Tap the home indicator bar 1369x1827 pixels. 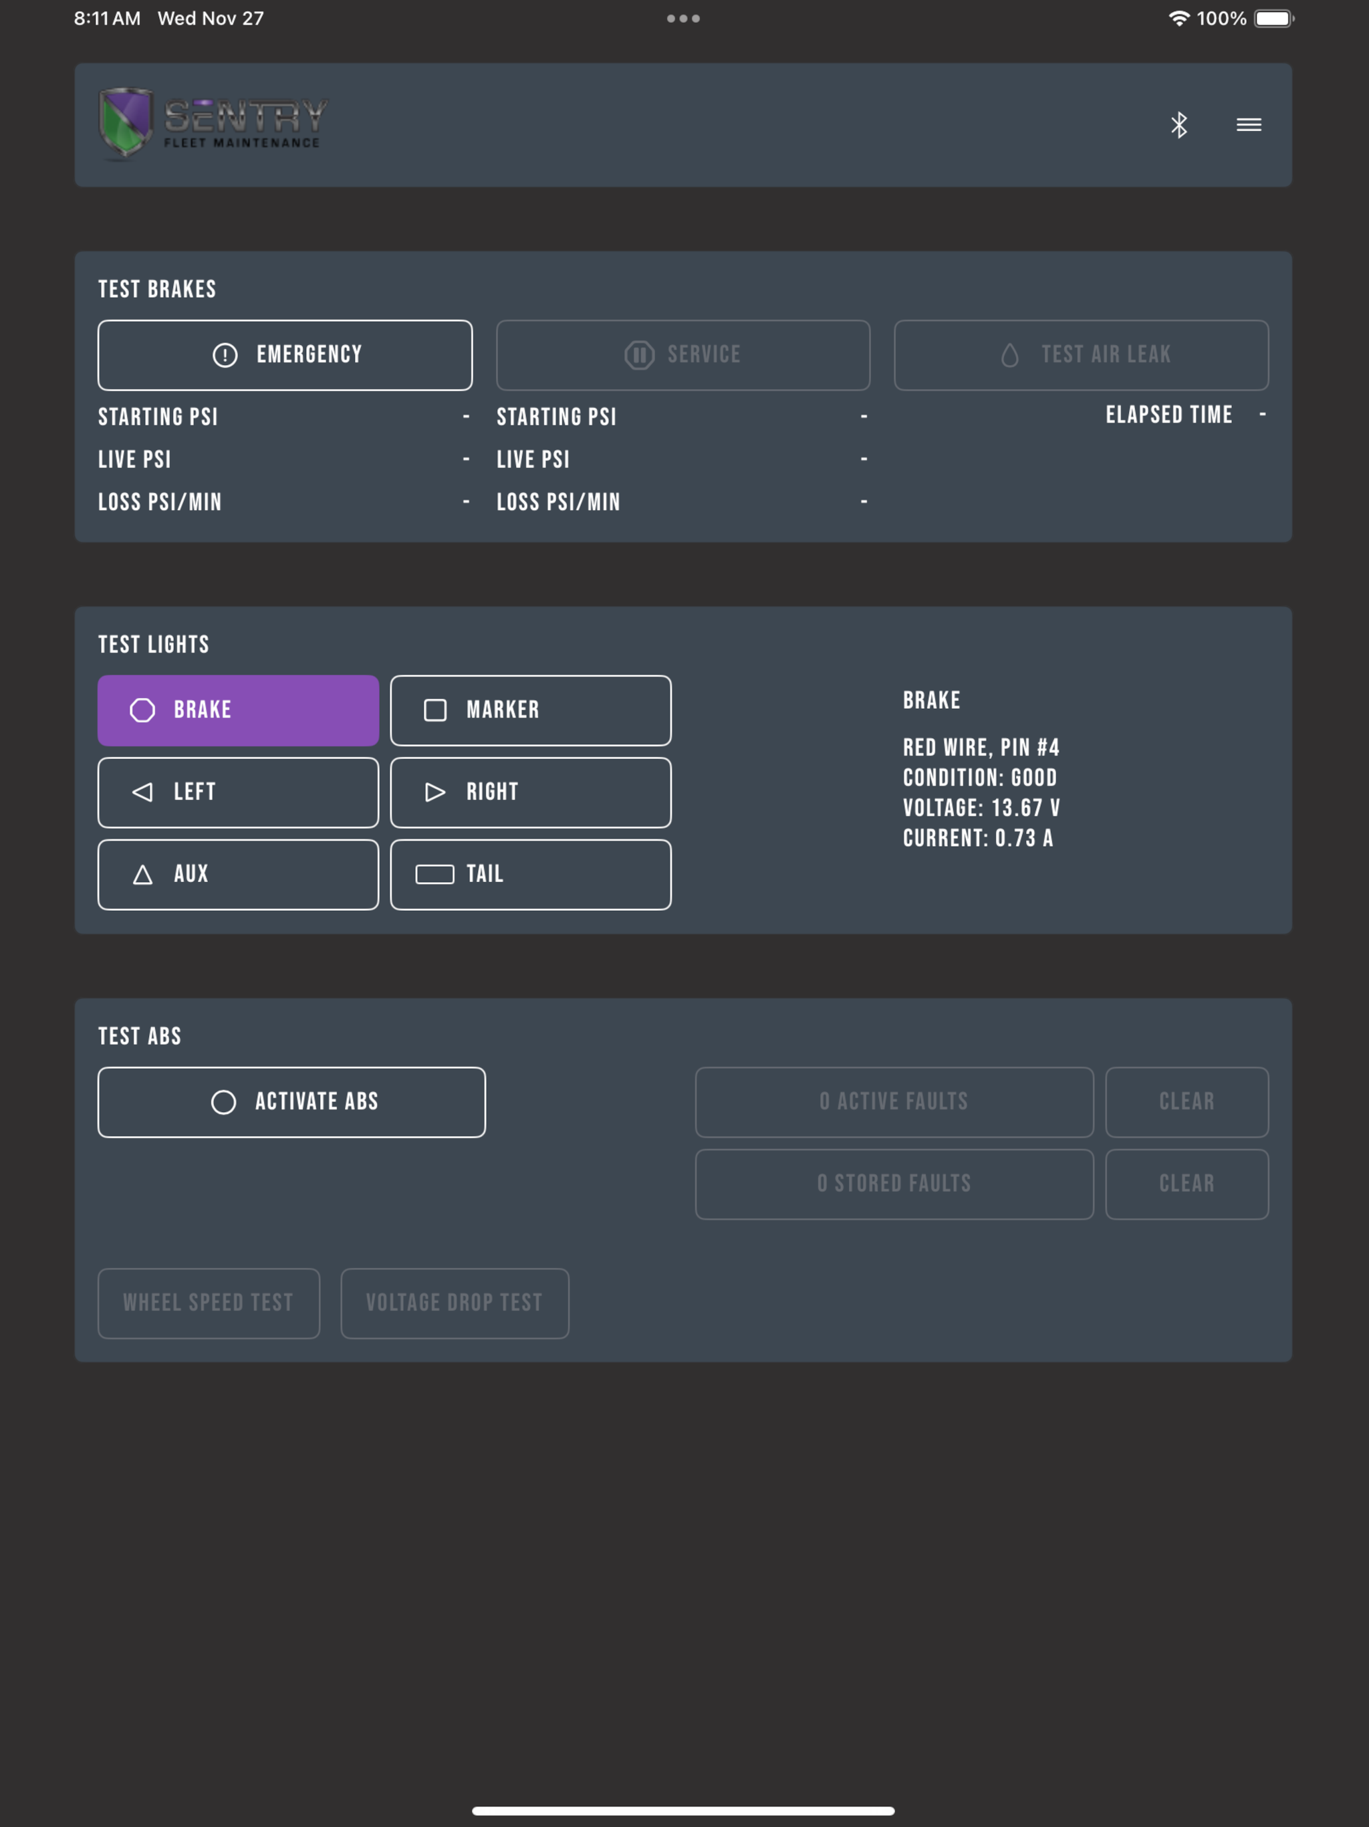684,1810
